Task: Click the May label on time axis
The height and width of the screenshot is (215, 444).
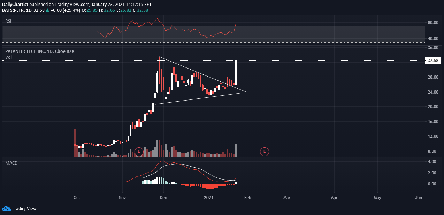Action: (x=377, y=198)
